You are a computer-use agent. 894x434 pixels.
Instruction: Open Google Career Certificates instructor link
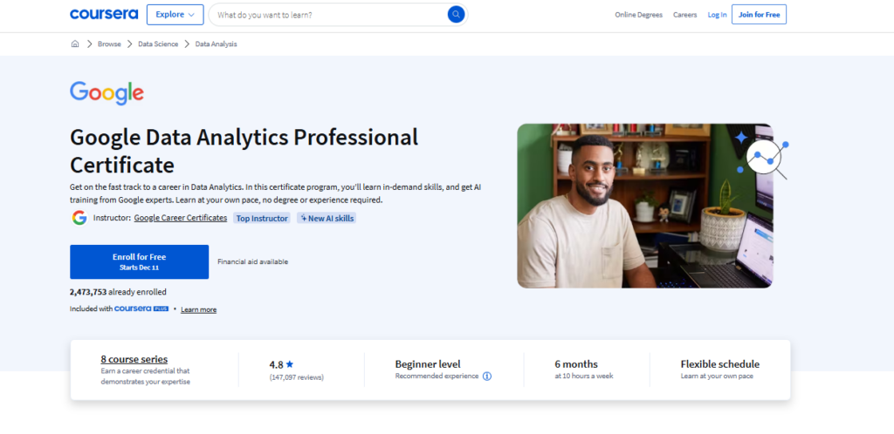point(180,218)
